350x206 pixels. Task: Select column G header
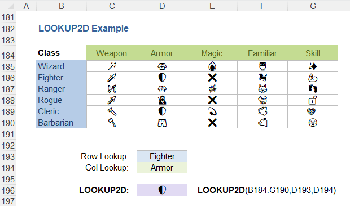click(x=313, y=6)
